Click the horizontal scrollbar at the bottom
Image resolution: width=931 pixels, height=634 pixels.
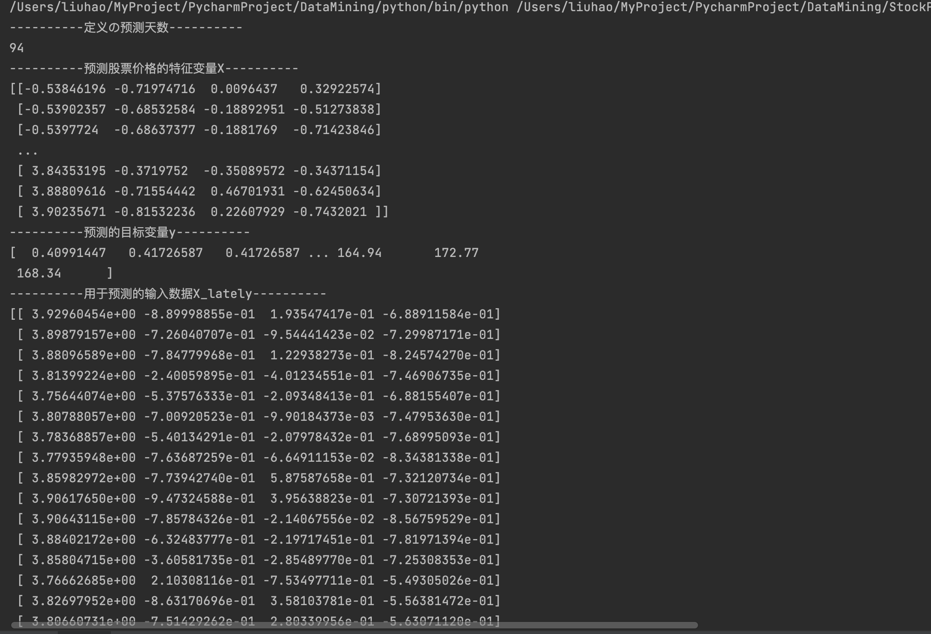tap(354, 625)
